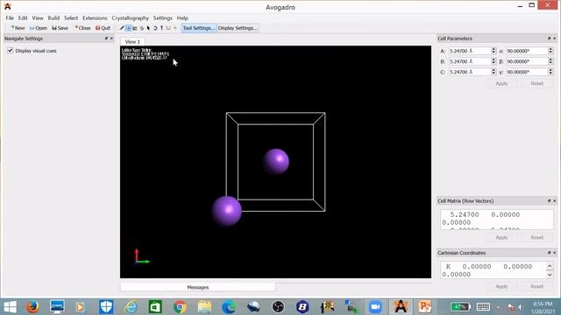This screenshot has height=315, width=561.
Task: Adjust A length spinner arrows
Action: point(494,51)
